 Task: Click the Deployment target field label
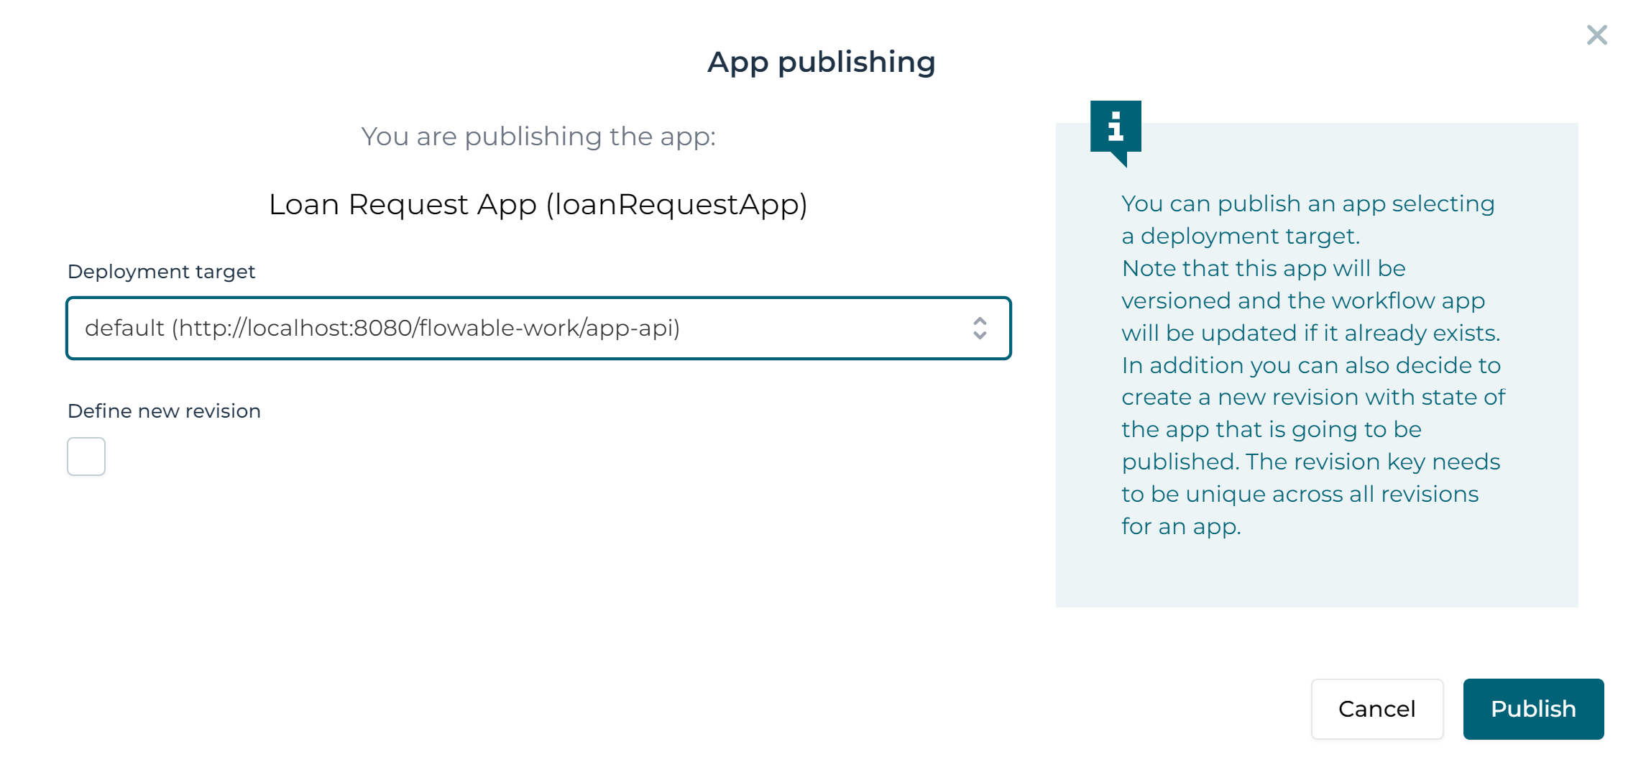pyautogui.click(x=161, y=271)
